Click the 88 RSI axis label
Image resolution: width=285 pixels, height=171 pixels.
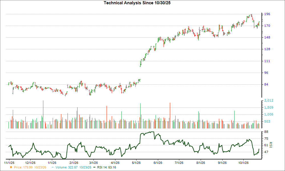pyautogui.click(x=266, y=132)
